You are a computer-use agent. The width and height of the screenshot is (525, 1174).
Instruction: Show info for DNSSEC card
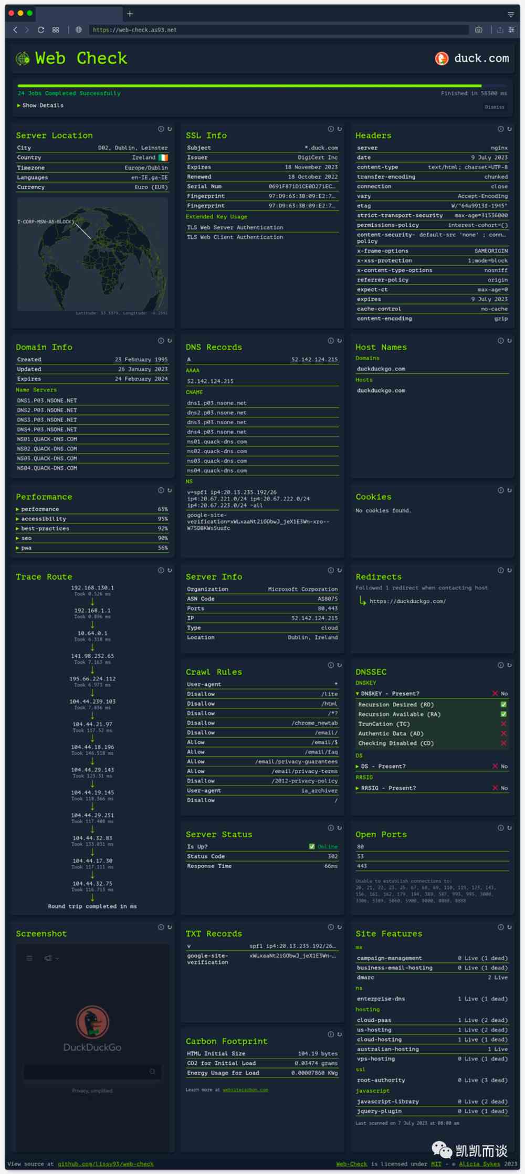click(x=501, y=665)
